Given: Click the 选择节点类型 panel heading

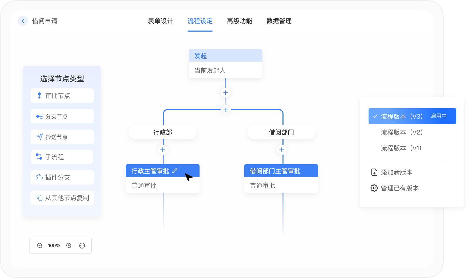Looking at the screenshot, I should click(x=62, y=78).
